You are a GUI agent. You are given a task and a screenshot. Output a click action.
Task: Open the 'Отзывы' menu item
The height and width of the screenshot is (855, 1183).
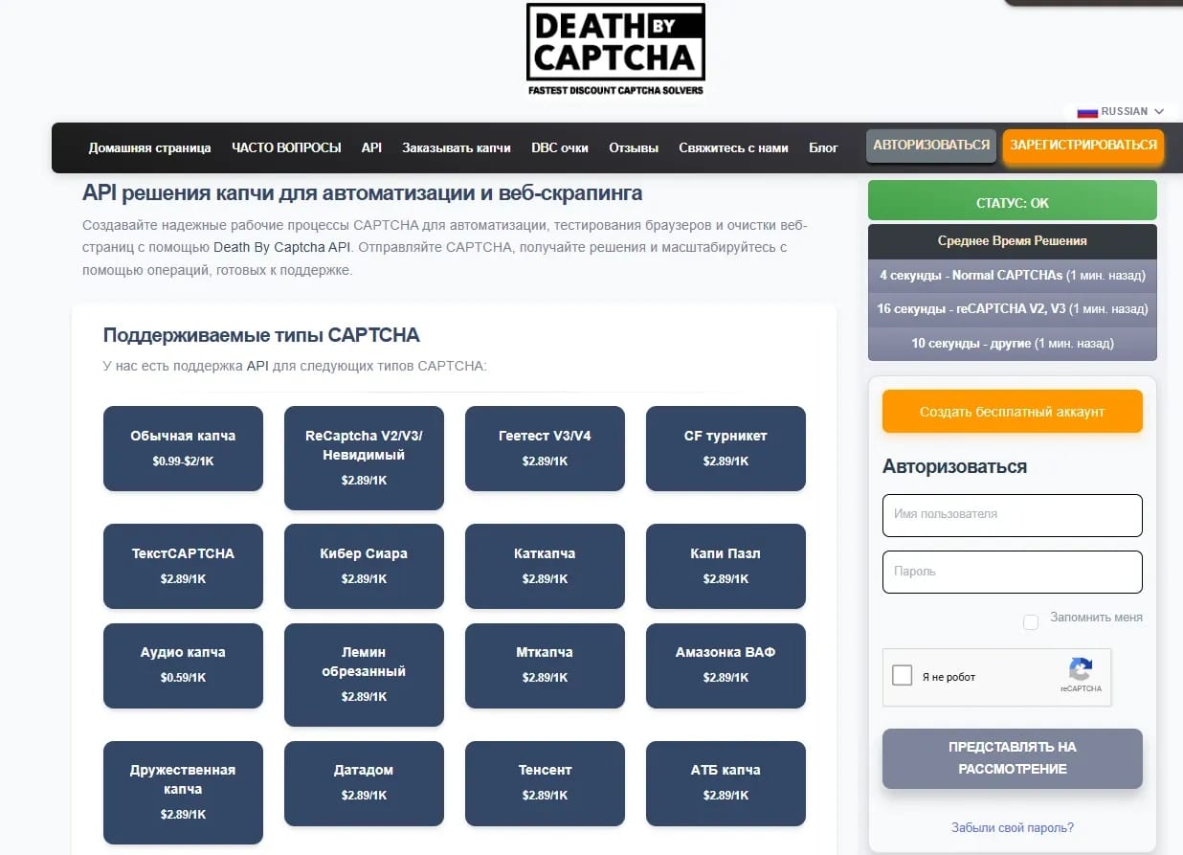click(634, 148)
